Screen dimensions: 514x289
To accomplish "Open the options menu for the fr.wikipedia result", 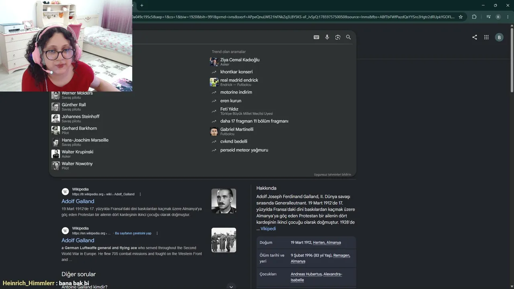I will tap(140, 194).
